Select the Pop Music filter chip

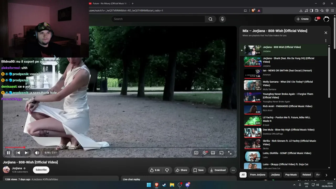point(291,175)
